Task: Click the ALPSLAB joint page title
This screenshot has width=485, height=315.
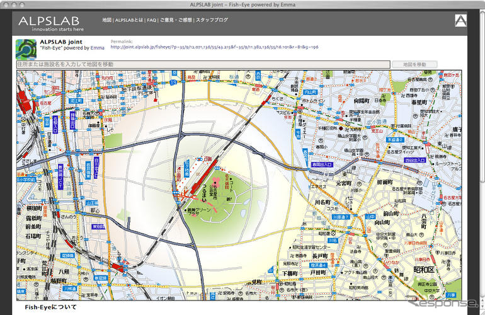Action: point(61,42)
